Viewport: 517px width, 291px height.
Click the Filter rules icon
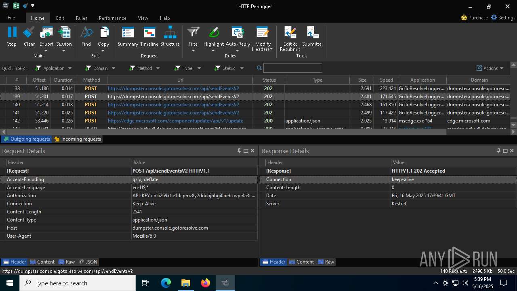(194, 32)
